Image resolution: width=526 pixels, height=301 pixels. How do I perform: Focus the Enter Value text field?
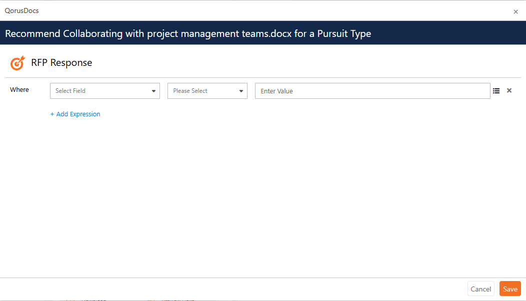coord(372,91)
